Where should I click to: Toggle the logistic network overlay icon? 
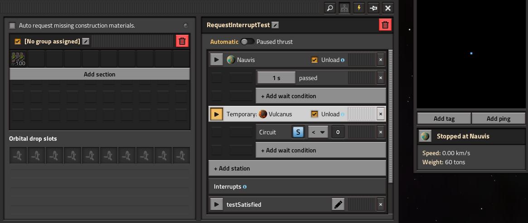click(x=344, y=8)
